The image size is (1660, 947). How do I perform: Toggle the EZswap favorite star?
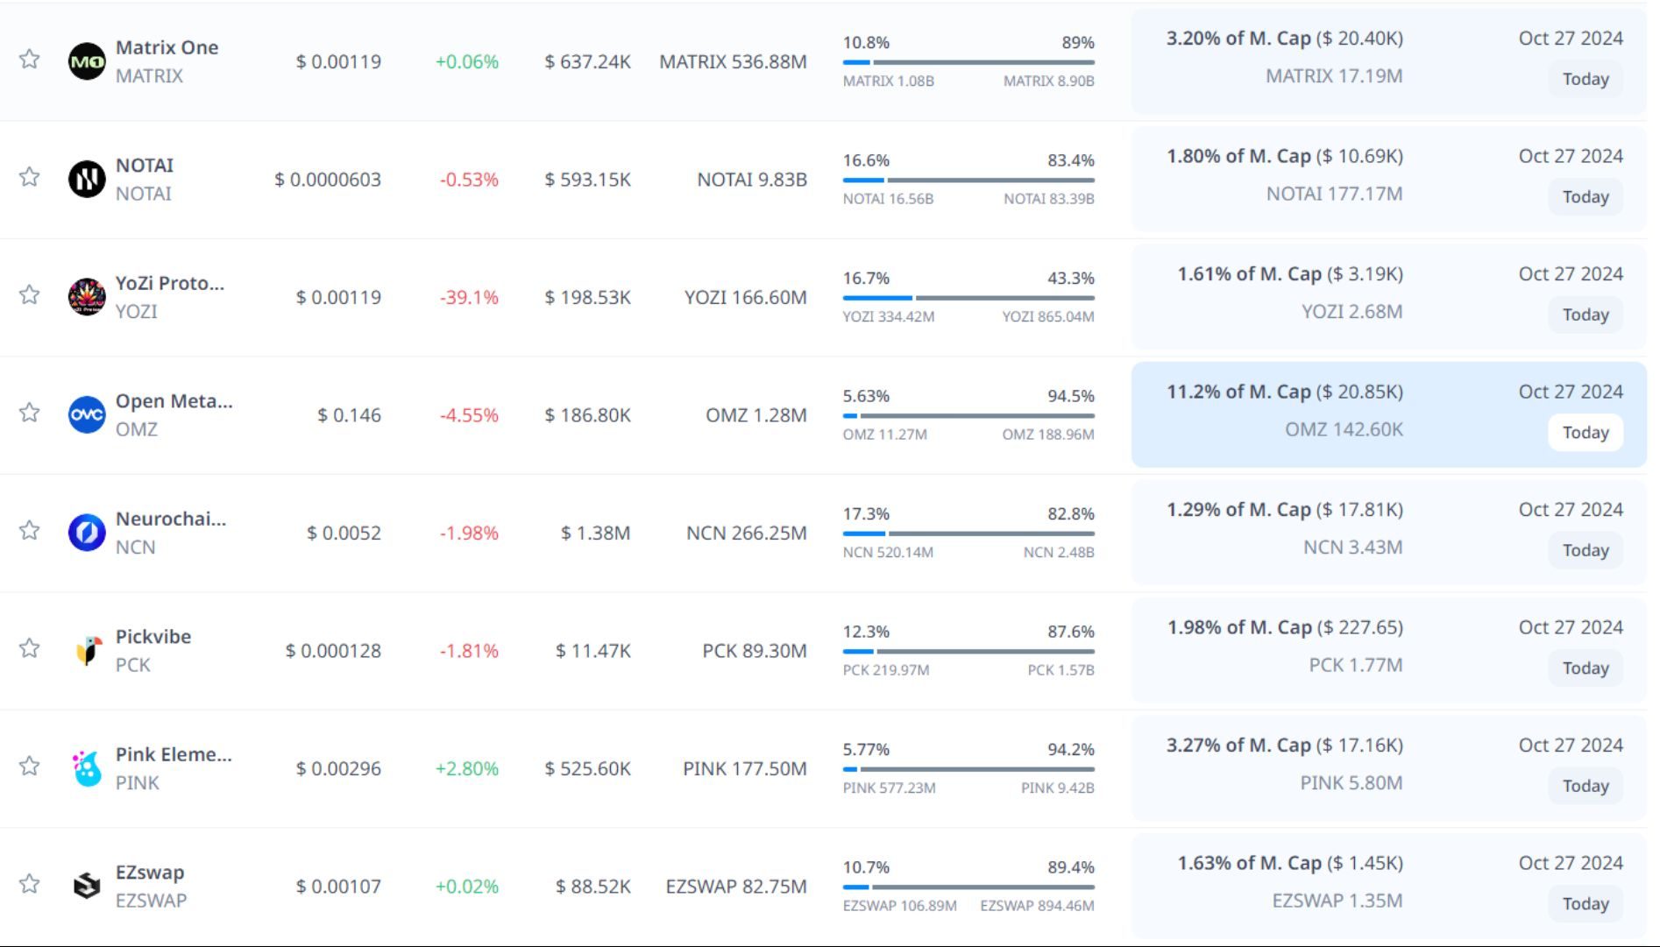coord(30,884)
